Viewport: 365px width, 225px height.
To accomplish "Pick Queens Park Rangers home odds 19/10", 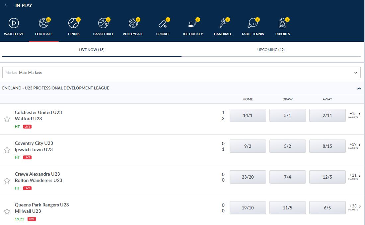I will pos(248,208).
